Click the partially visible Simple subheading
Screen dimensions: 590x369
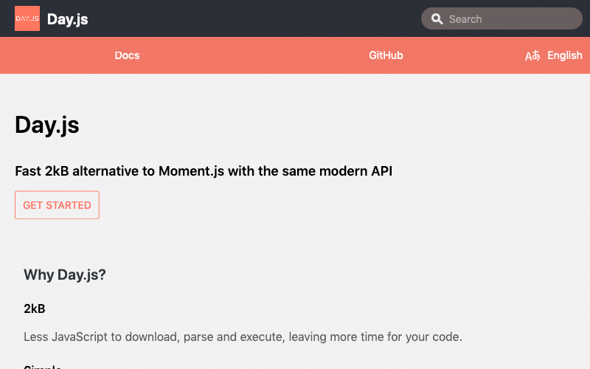[43, 366]
